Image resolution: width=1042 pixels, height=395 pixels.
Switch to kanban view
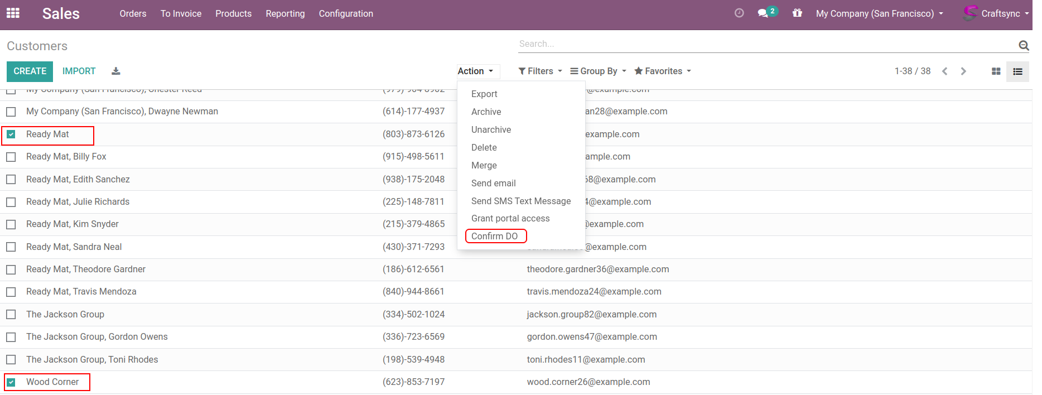point(996,71)
